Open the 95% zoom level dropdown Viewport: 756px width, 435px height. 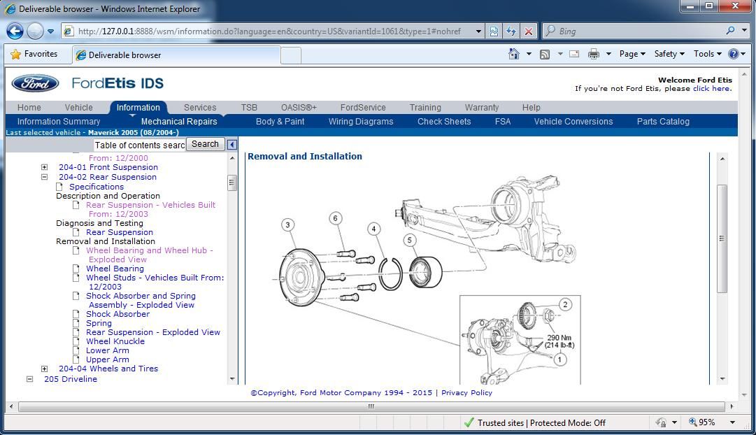tap(732, 422)
